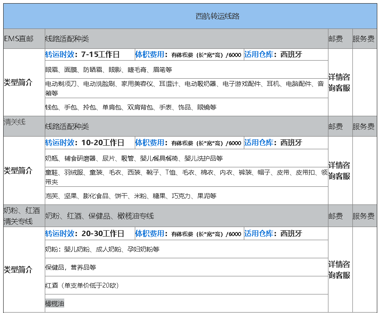The height and width of the screenshot is (313, 380).
Task: Select the 泡芙、坚果 snack foods row
Action: (x=131, y=196)
